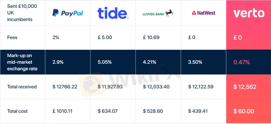Click tide's 5.05% mark-up cell
Viewport: 271px width, 124px height.
click(x=105, y=62)
